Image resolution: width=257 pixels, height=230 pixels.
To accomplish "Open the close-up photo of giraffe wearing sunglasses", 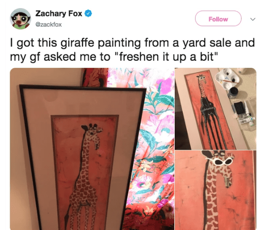I will click(x=215, y=190).
